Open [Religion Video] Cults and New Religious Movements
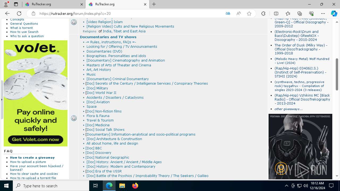 130,27
